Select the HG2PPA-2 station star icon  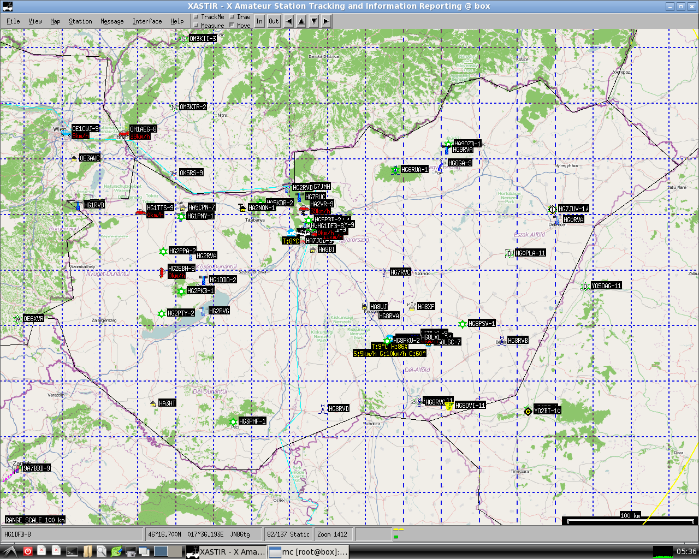point(163,252)
